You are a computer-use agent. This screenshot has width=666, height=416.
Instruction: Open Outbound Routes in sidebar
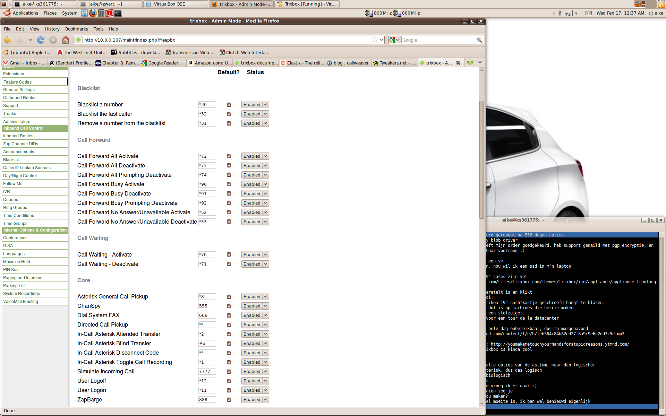pyautogui.click(x=20, y=98)
